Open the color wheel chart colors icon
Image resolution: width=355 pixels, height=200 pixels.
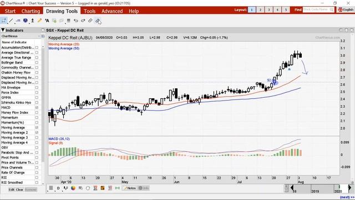pyautogui.click(x=73, y=188)
